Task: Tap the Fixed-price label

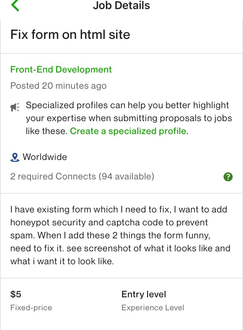Action: tap(31, 308)
